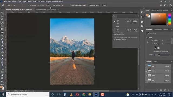Open the workspace switcher dropdown

(x=166, y=5)
